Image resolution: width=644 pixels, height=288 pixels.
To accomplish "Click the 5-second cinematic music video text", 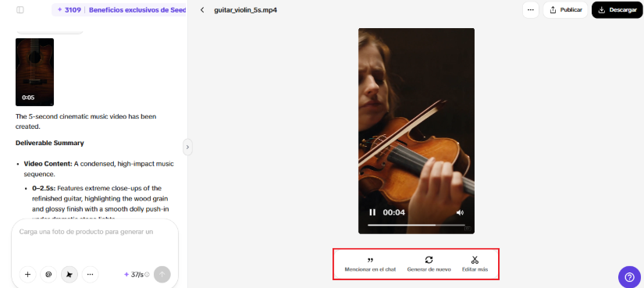I will click(x=86, y=121).
